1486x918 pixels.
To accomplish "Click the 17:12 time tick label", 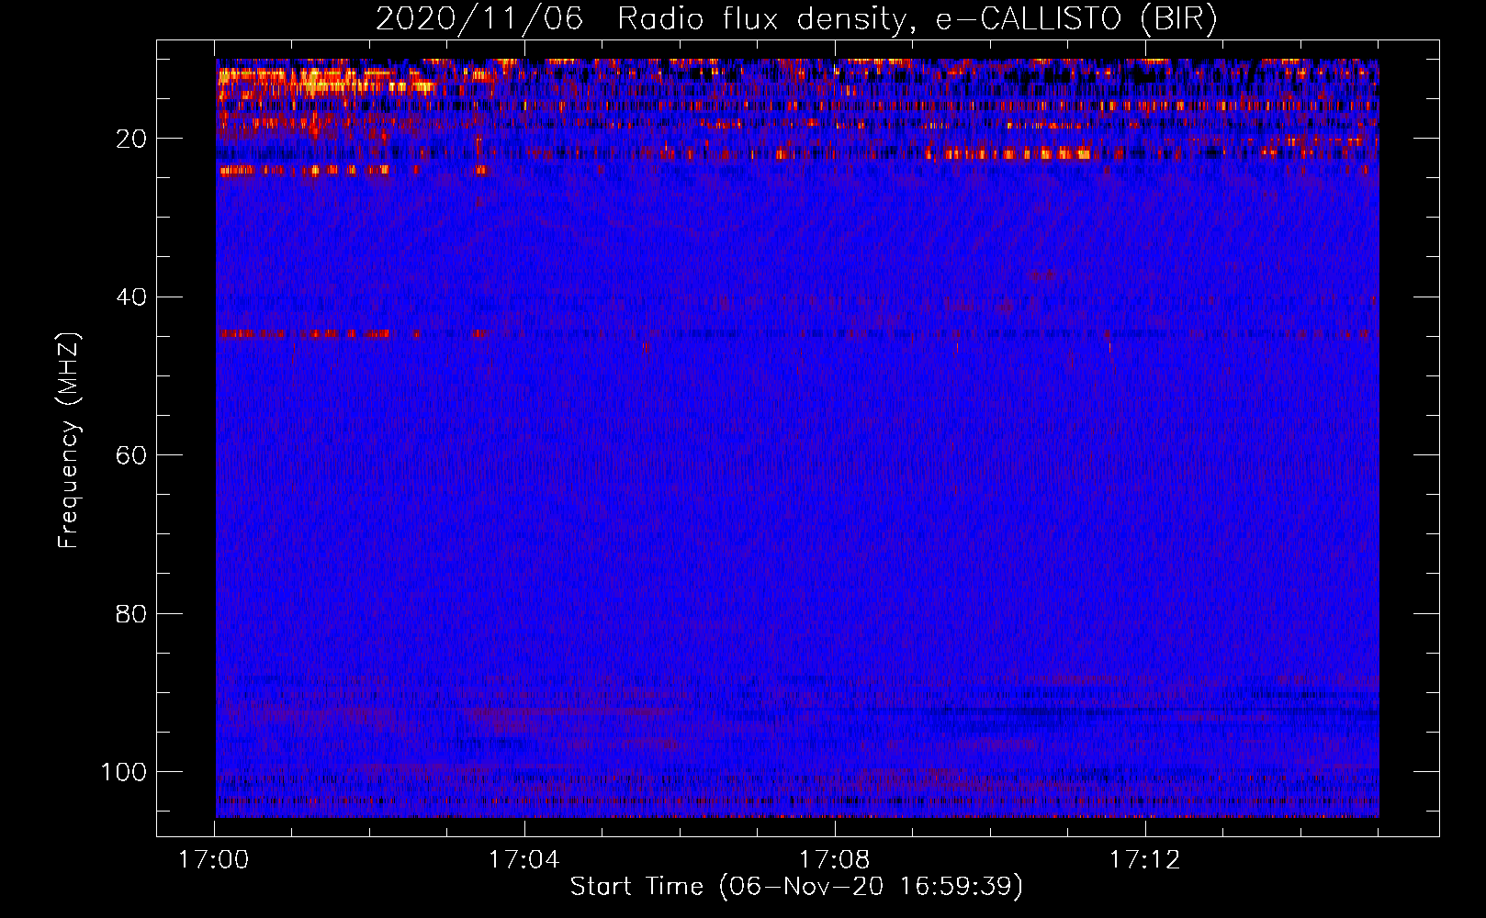I will (x=1145, y=859).
